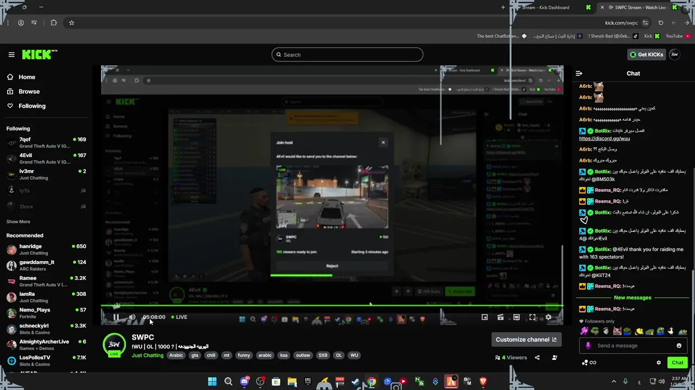Focus the Search box
The width and height of the screenshot is (695, 390).
coord(347,55)
